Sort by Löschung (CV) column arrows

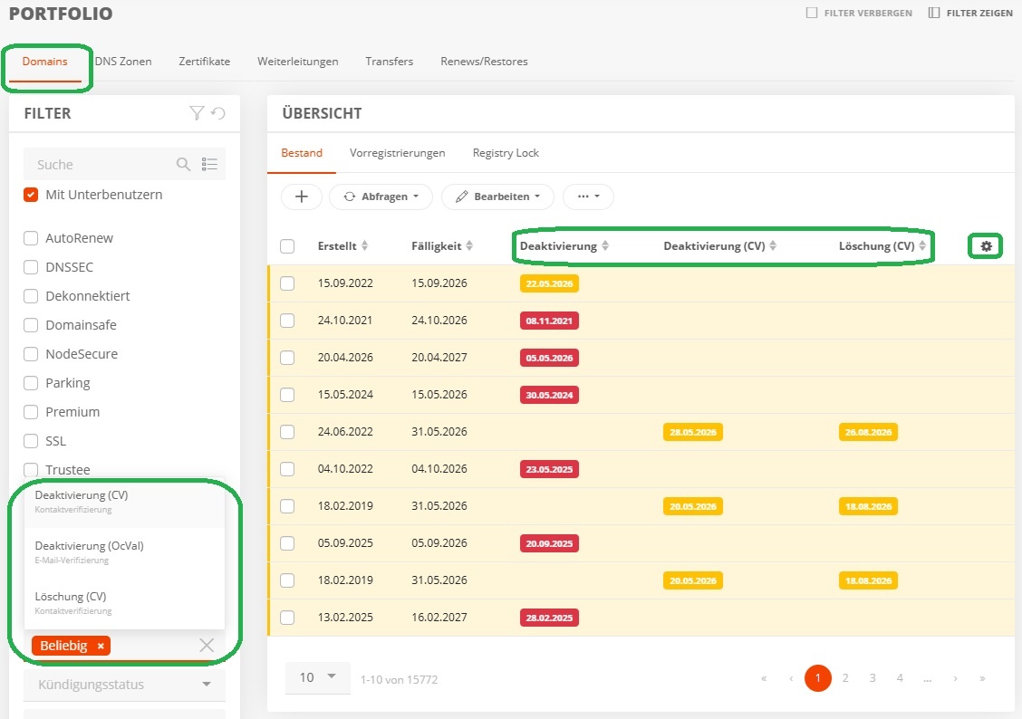[x=921, y=245]
